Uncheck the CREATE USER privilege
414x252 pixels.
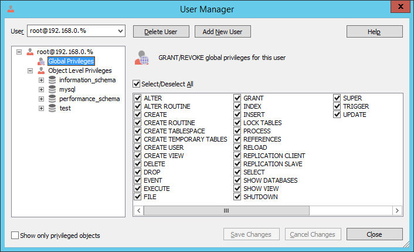tap(138, 147)
